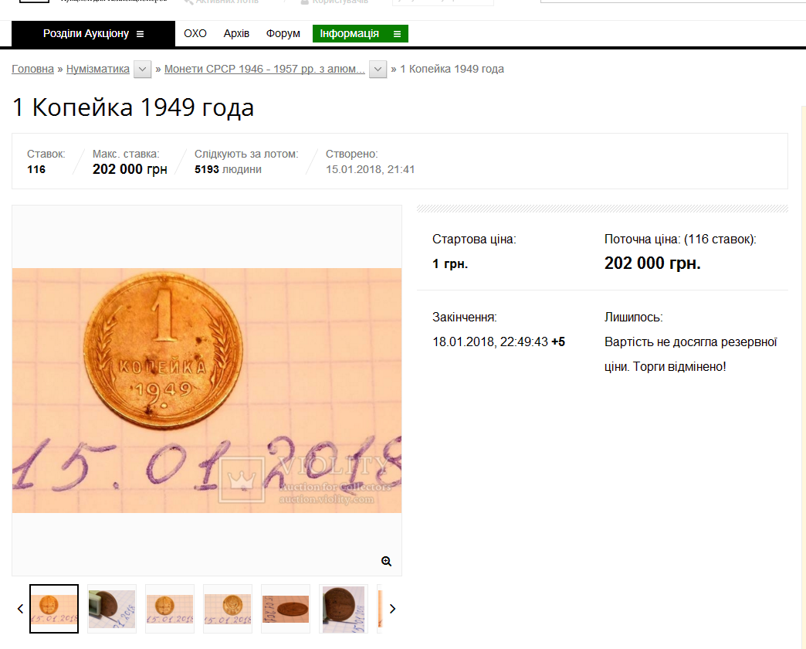
Task: Open the hamburger icon beside Інформація
Action: coord(397,34)
